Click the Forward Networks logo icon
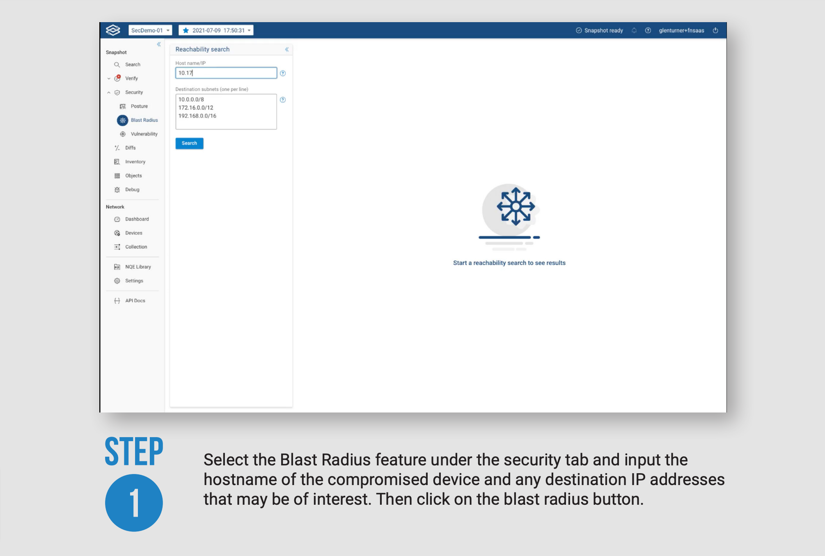 (x=113, y=30)
